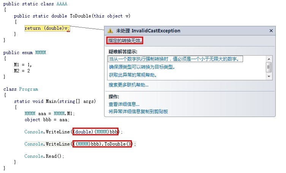This screenshot has height=173, width=286.
Task: Click the scrollbar down arrow in tips list
Action: [269, 76]
